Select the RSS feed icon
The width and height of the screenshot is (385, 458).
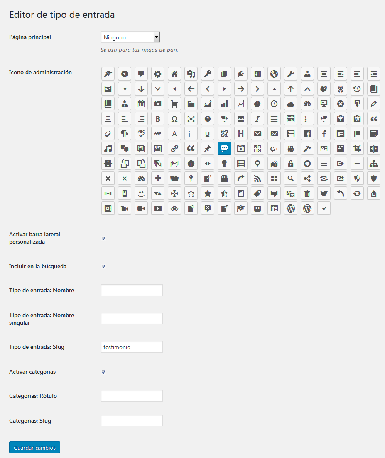257,178
